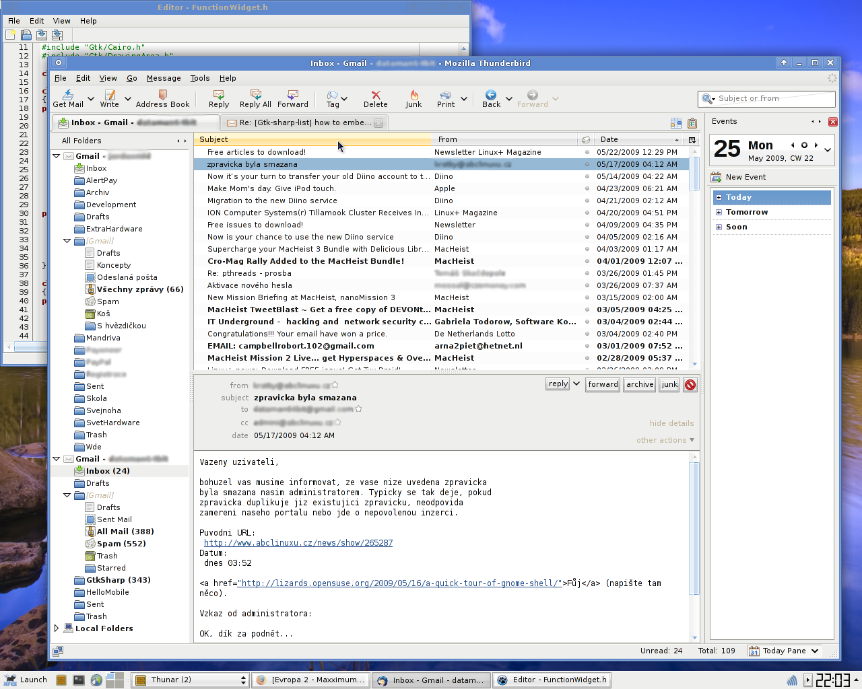Open the abclinuxu.cz news URL link
This screenshot has width=862, height=689.
click(x=298, y=543)
